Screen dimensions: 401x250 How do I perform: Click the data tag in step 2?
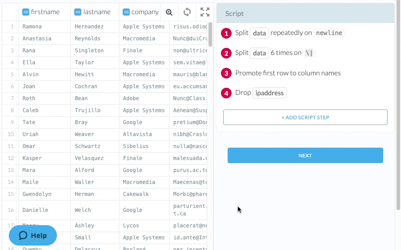(259, 53)
